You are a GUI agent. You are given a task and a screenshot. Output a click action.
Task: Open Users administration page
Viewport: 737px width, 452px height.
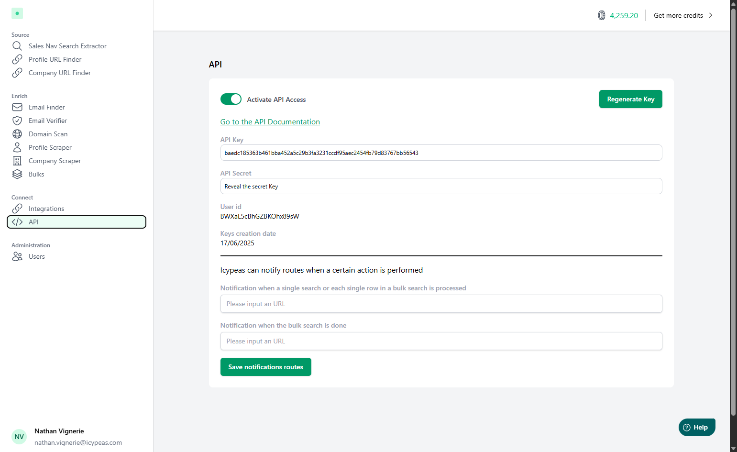37,256
